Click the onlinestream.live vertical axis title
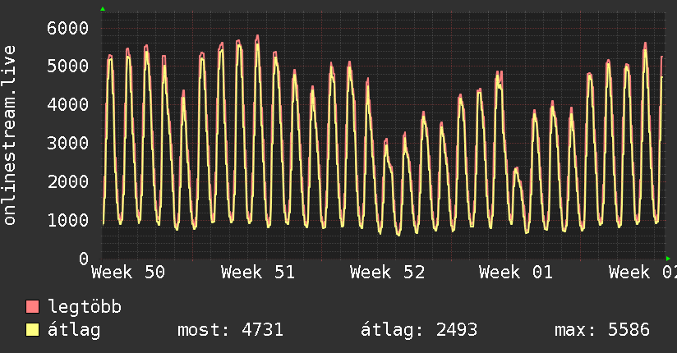 (x=10, y=135)
